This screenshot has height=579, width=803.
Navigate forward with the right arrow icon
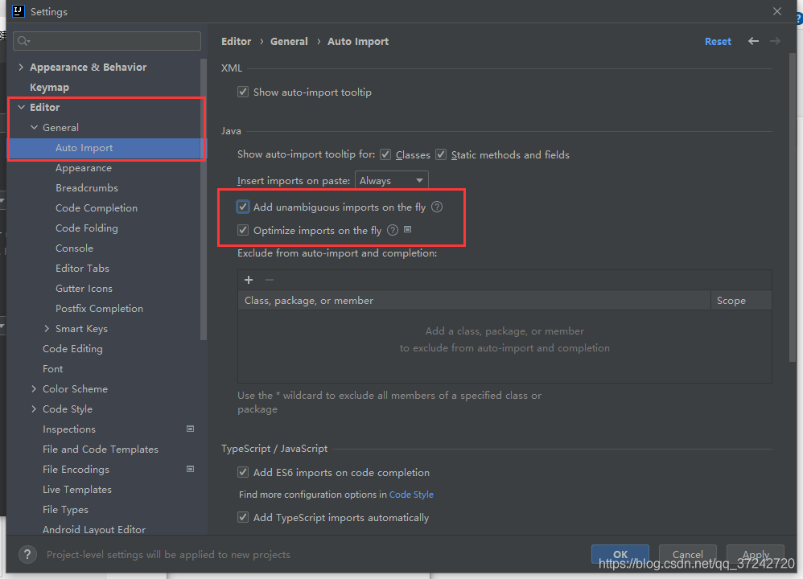(x=775, y=42)
